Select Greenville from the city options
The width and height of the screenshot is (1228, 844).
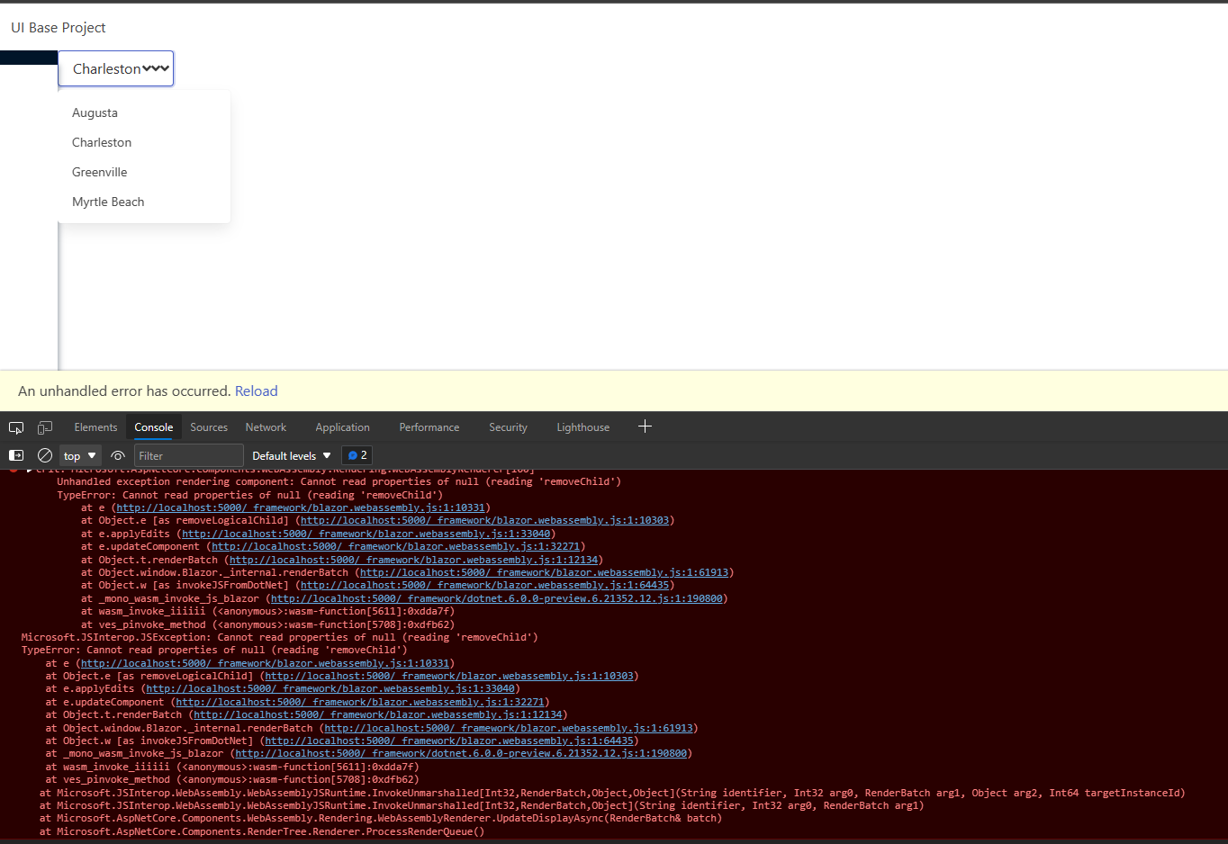point(99,172)
